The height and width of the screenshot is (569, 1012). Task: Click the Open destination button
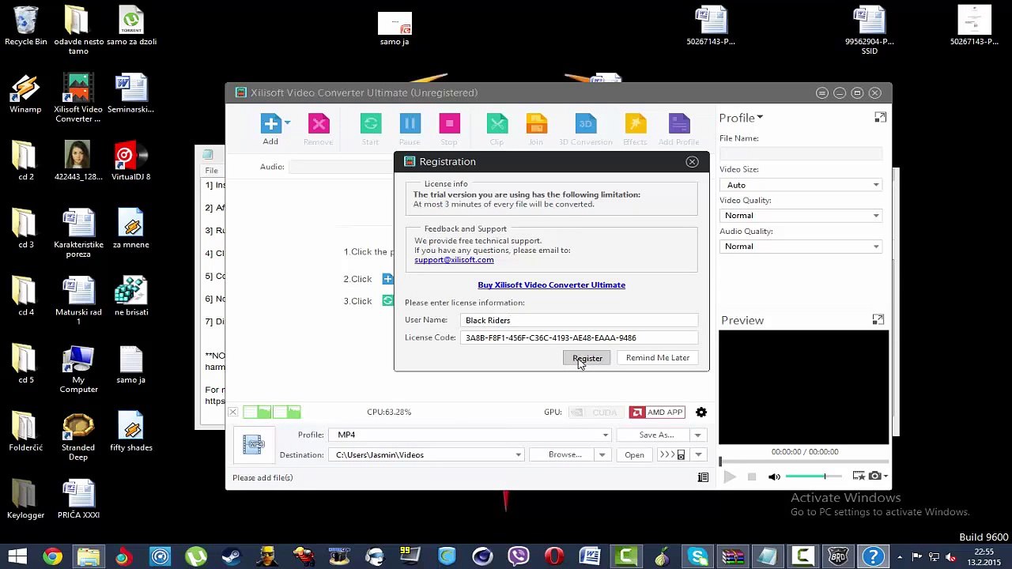[634, 455]
